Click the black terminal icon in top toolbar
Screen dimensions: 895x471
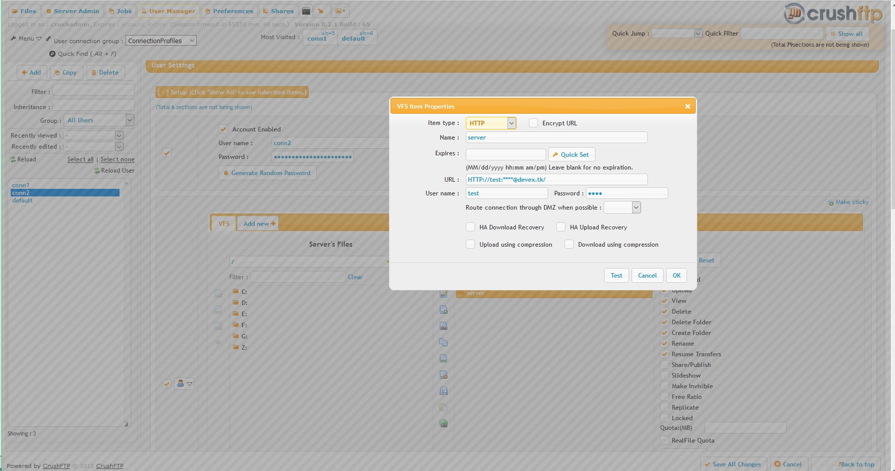point(306,11)
